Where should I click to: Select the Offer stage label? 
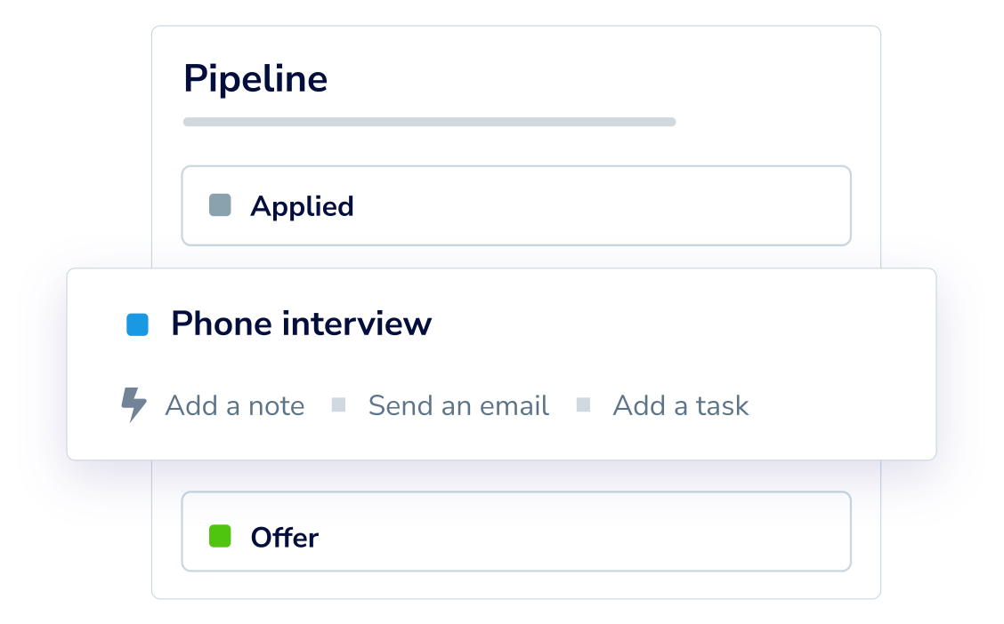284,538
